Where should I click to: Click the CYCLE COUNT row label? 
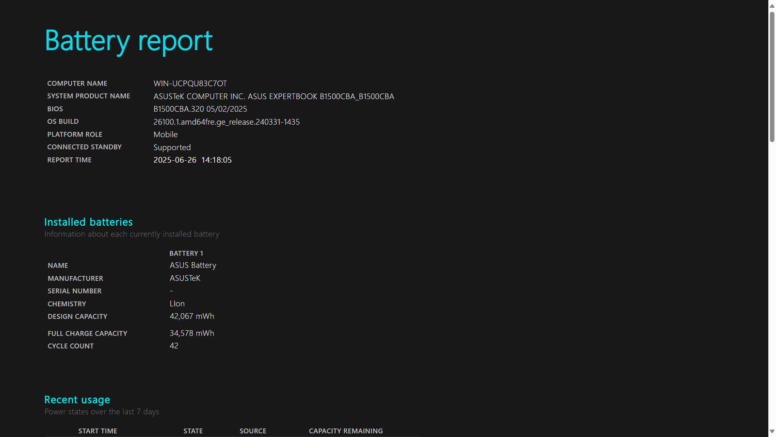tap(71, 346)
